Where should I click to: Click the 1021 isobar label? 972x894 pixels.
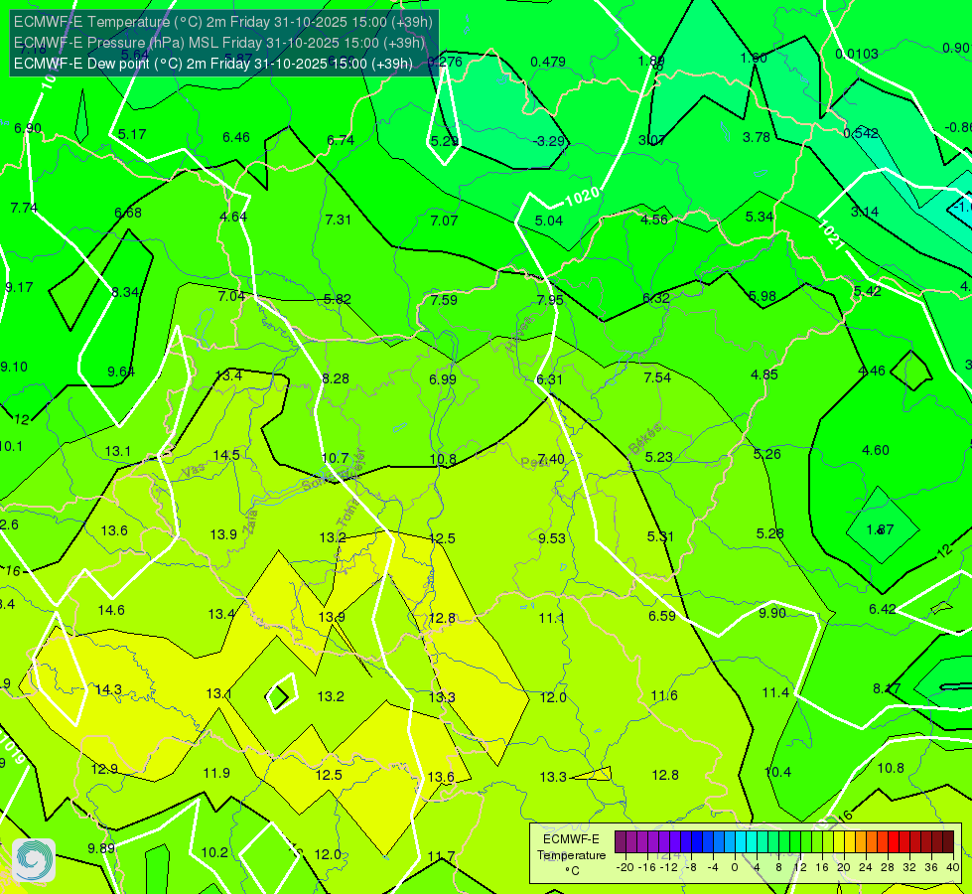831,235
